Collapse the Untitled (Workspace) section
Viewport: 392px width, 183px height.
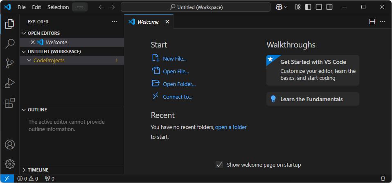point(24,52)
